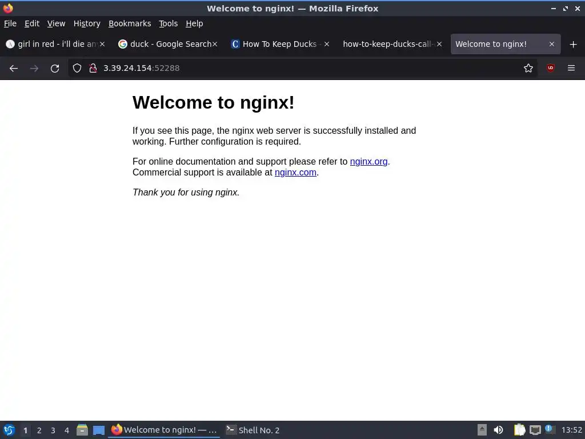Open the File menu
585x439 pixels.
(10, 23)
